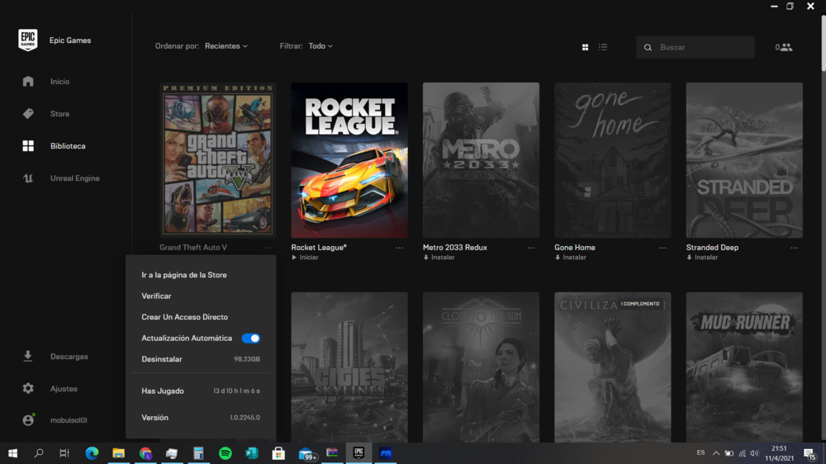826x464 pixels.
Task: Switch to grid view layout
Action: point(586,47)
